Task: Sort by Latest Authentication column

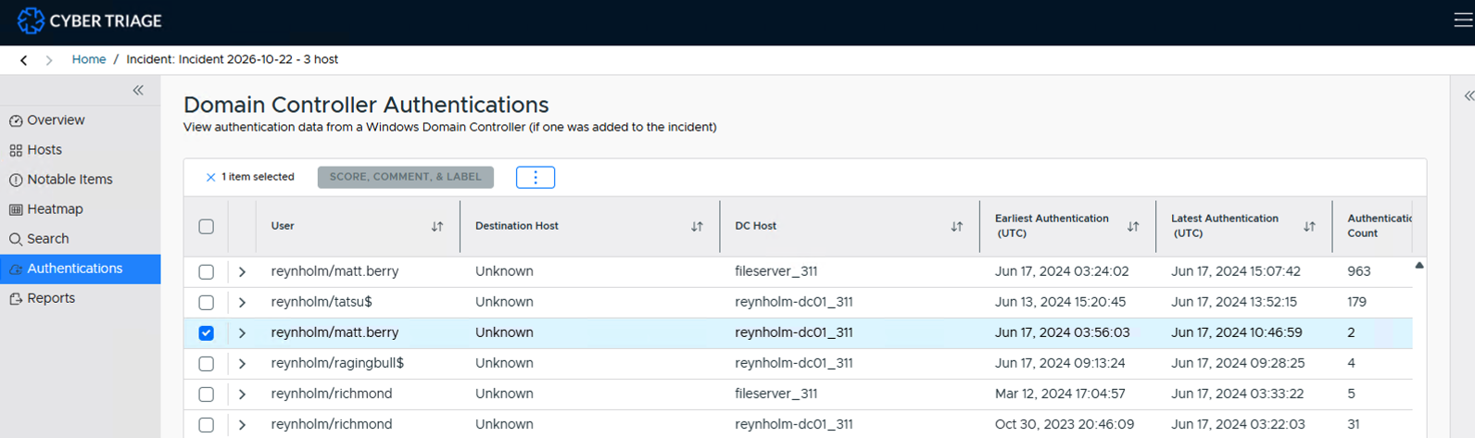Action: (x=1309, y=227)
